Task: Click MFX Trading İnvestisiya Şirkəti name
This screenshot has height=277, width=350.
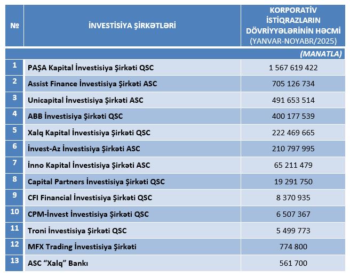Action: 82,247
